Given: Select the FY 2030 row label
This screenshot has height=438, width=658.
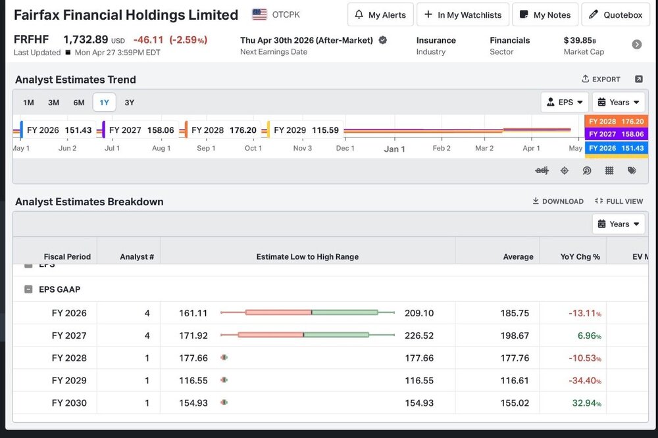Looking at the screenshot, I should (69, 402).
